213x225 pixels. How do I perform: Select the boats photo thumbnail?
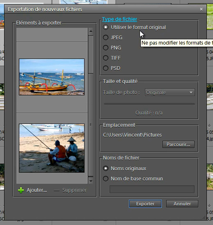[x=52, y=77]
